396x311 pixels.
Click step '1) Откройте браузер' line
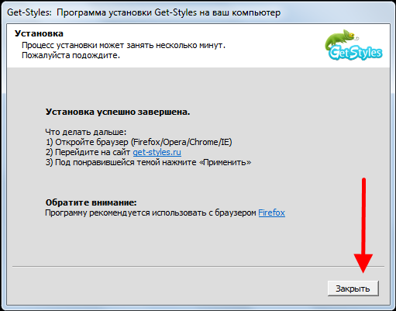click(x=139, y=142)
